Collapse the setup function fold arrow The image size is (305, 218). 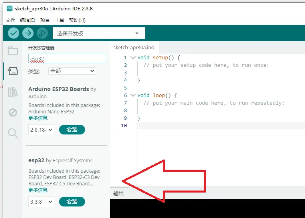(133, 58)
